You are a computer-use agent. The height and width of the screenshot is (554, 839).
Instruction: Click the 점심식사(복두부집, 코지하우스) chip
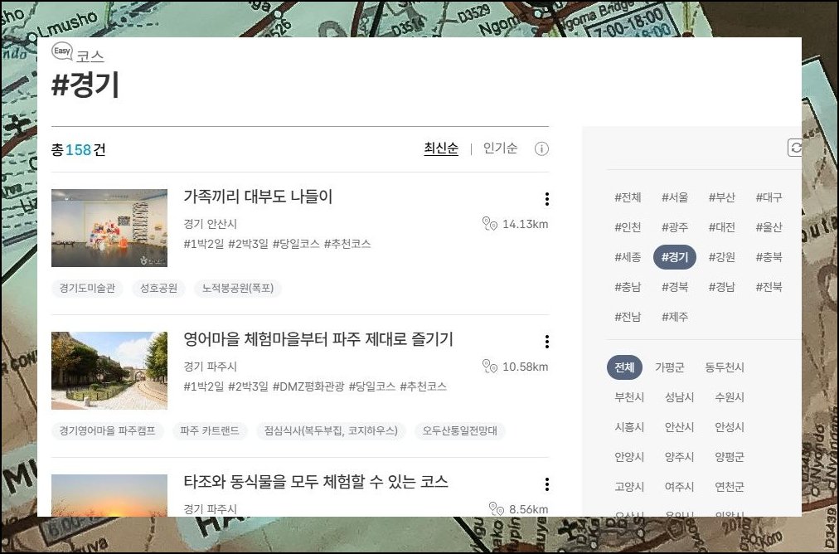coord(331,431)
